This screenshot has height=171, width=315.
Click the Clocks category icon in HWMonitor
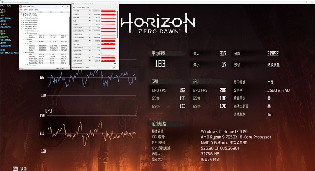(x=26, y=44)
